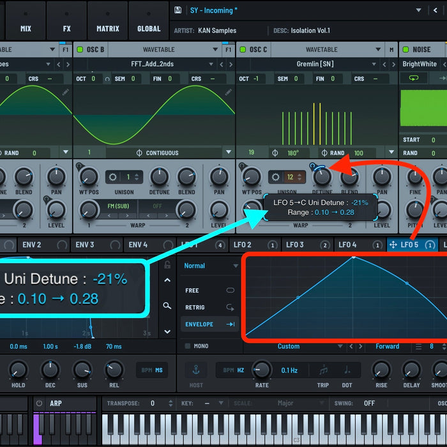This screenshot has height=447, width=447.
Task: Click OSC B pitch link icon
Action: [107, 79]
